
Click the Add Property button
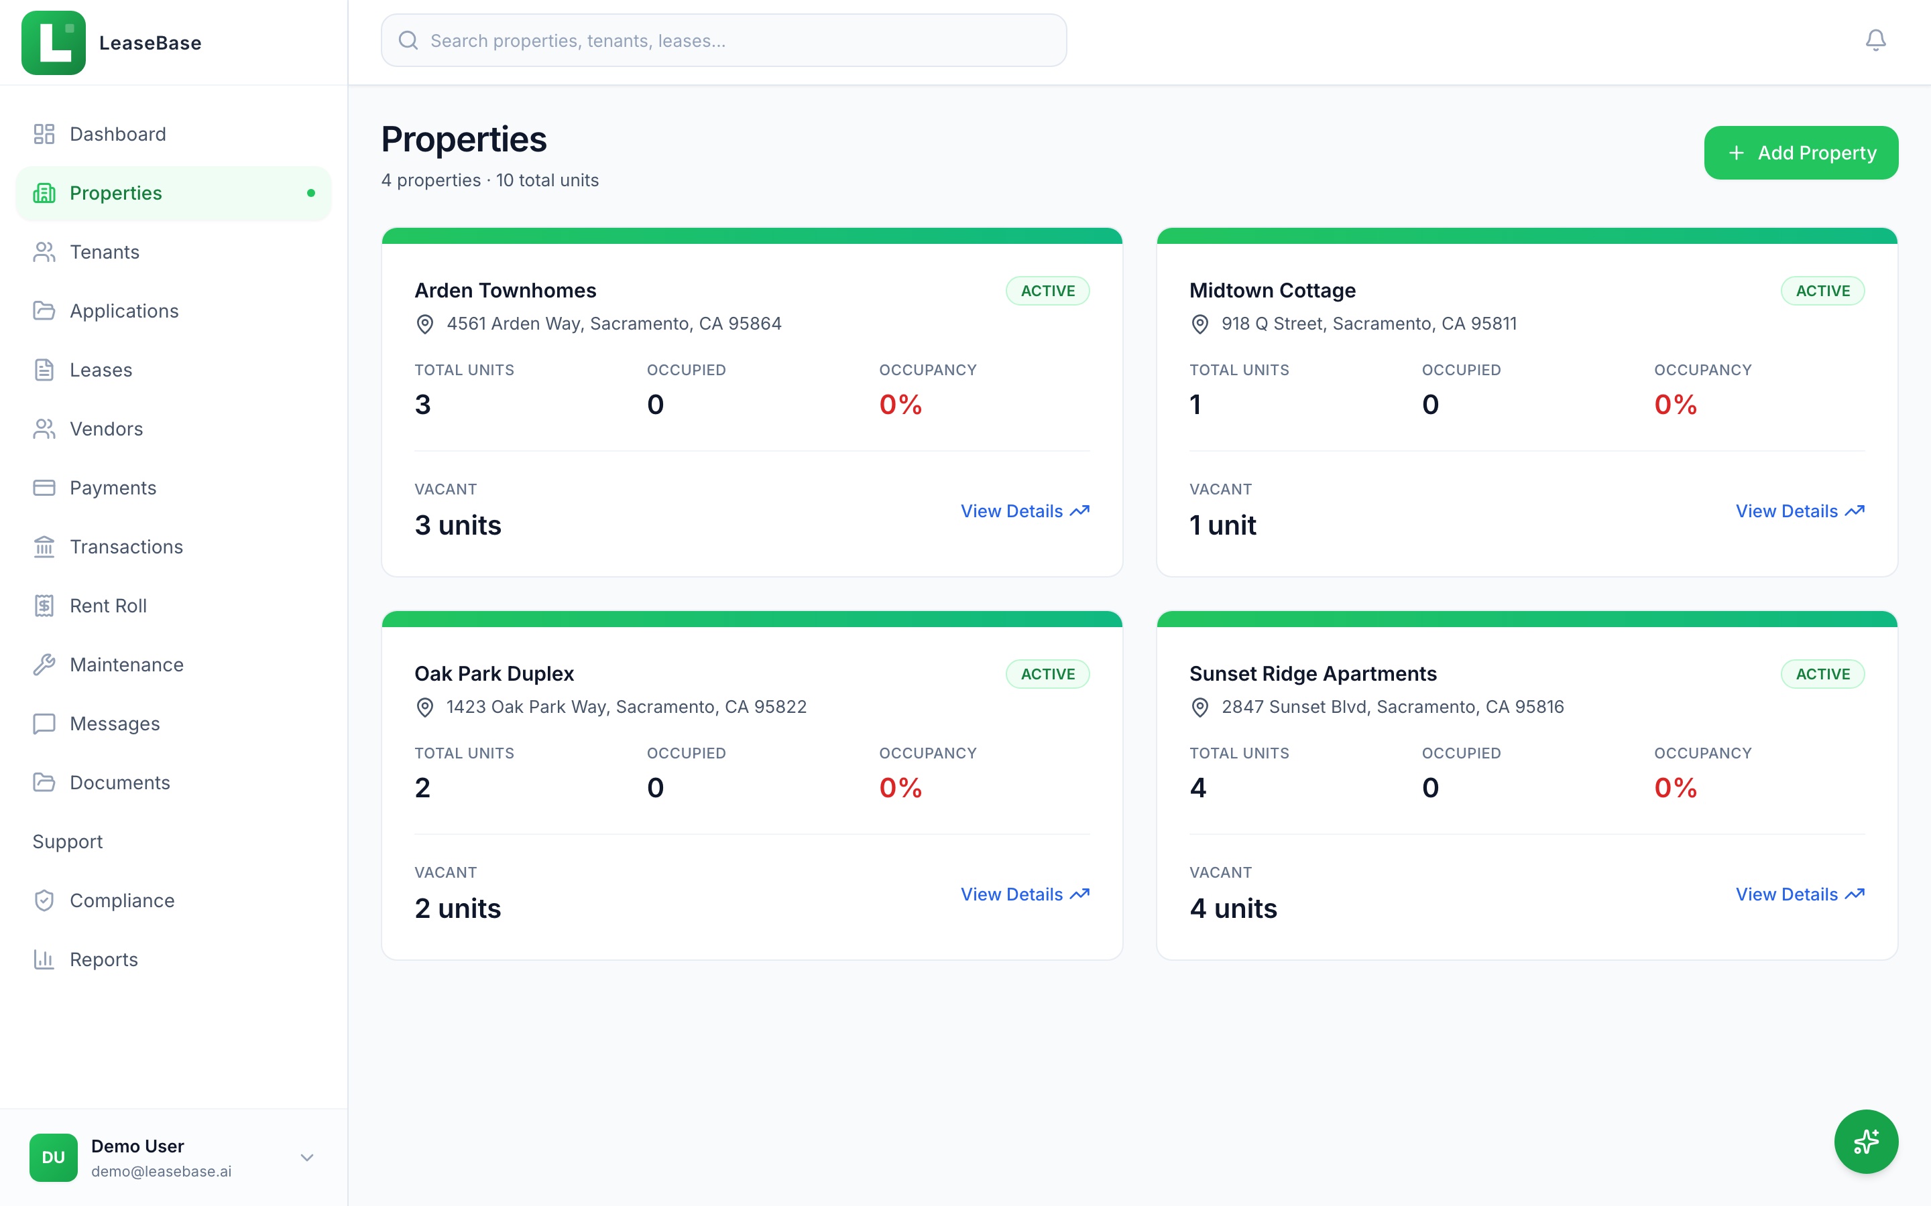tap(1801, 152)
